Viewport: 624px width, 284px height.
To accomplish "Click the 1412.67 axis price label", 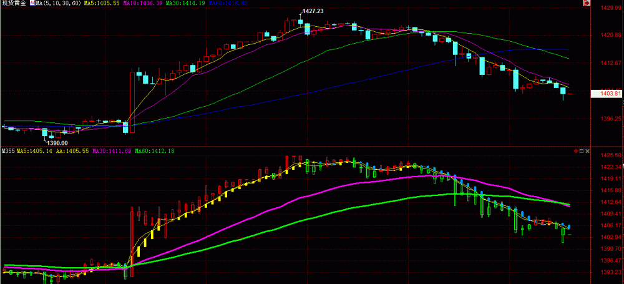I will 612,63.
